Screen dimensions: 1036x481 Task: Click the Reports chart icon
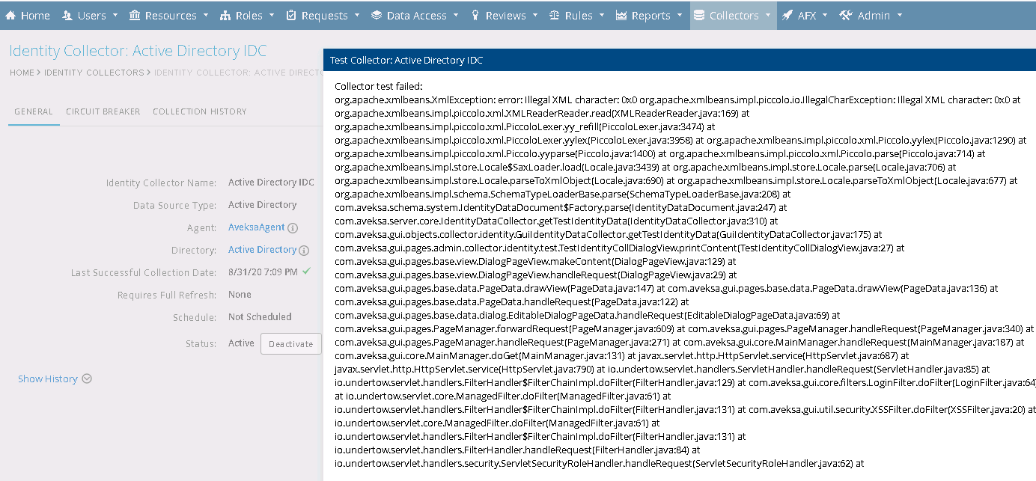click(621, 16)
